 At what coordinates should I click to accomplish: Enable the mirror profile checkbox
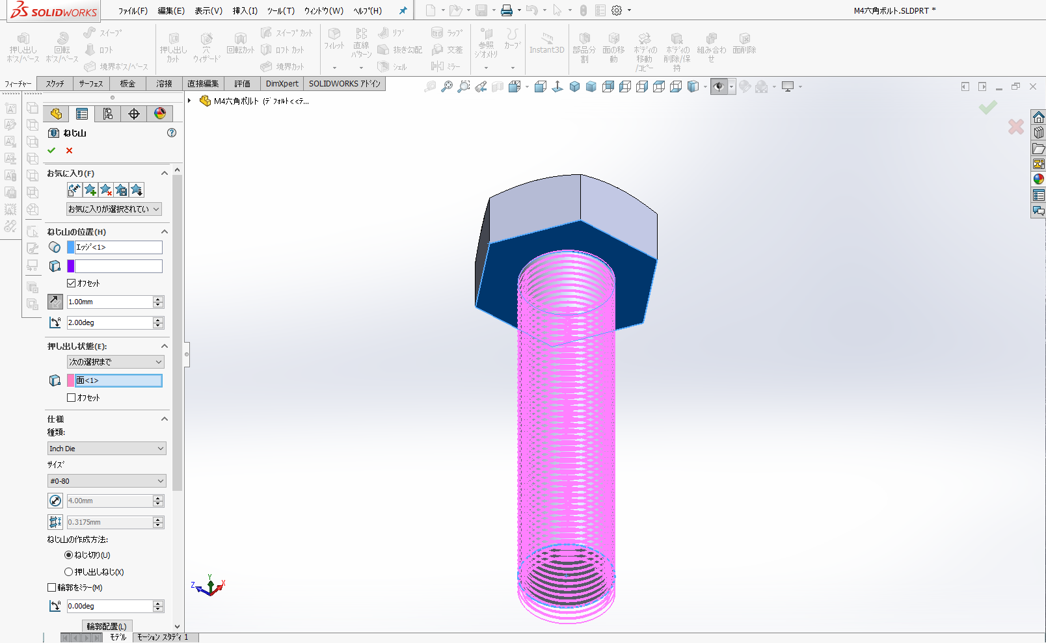pos(52,588)
